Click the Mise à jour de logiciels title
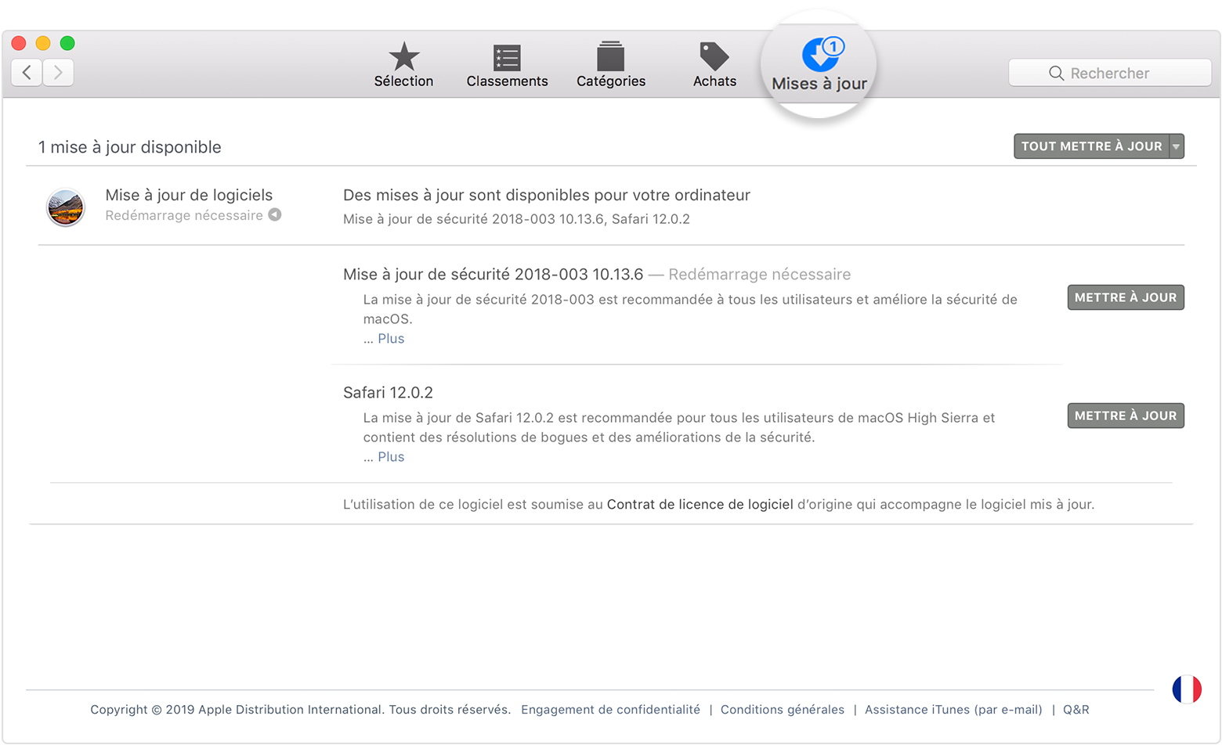 coord(189,195)
